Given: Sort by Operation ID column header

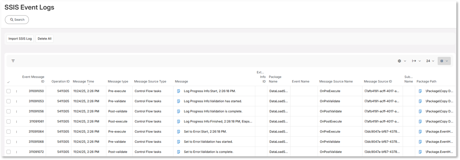Looking at the screenshot, I should 60,81.
